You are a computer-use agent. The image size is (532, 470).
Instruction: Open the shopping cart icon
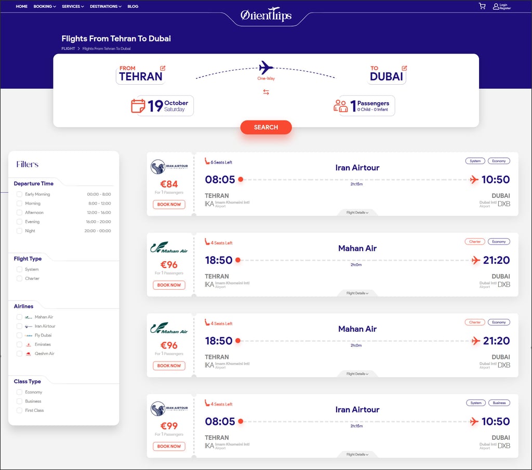482,6
